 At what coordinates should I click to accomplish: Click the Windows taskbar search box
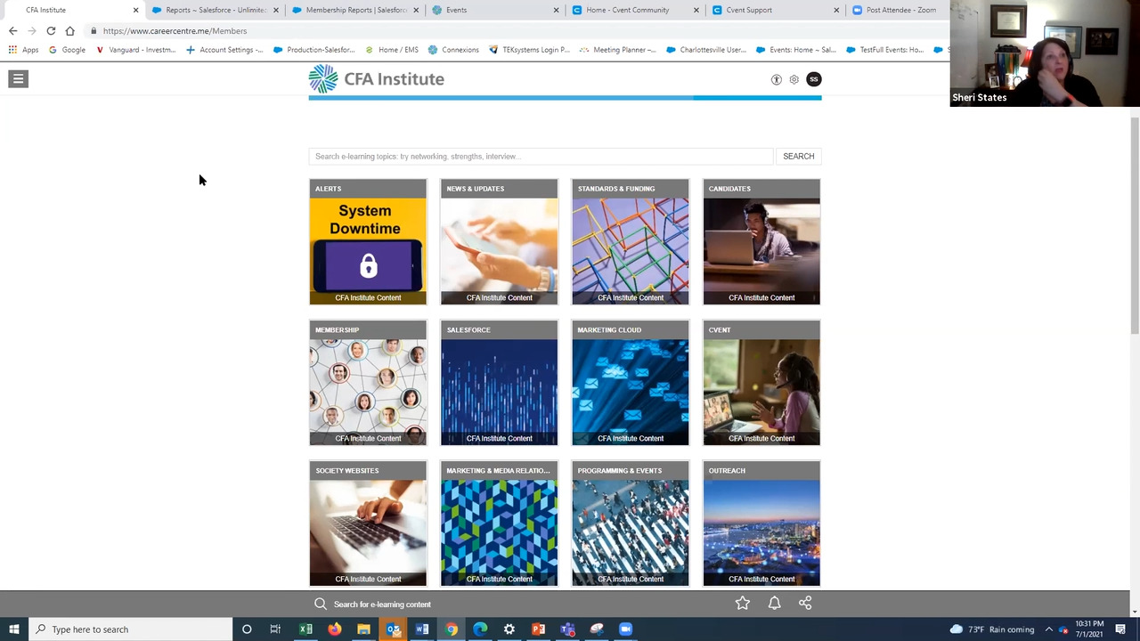130,629
